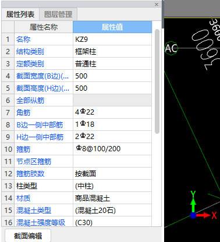
Task: Select the 商品混凝土 material value
Action: click(112, 198)
